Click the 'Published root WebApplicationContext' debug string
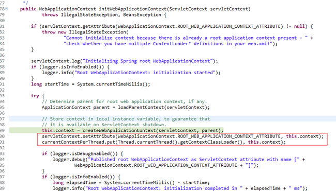The height and width of the screenshot is (191, 336). point(193,160)
